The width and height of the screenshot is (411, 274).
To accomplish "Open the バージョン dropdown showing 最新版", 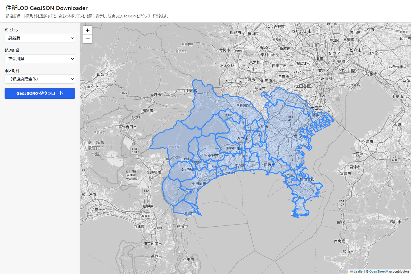I will pos(40,38).
